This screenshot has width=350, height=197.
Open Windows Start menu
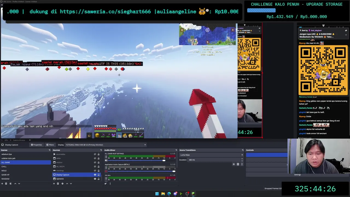[x=157, y=194]
